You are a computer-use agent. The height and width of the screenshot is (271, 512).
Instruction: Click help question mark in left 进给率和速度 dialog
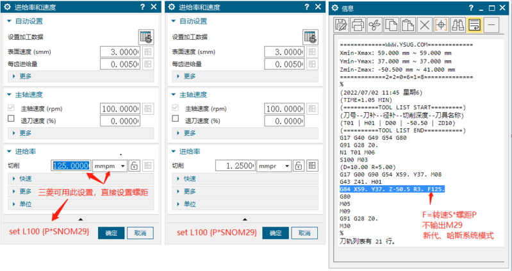142,7
